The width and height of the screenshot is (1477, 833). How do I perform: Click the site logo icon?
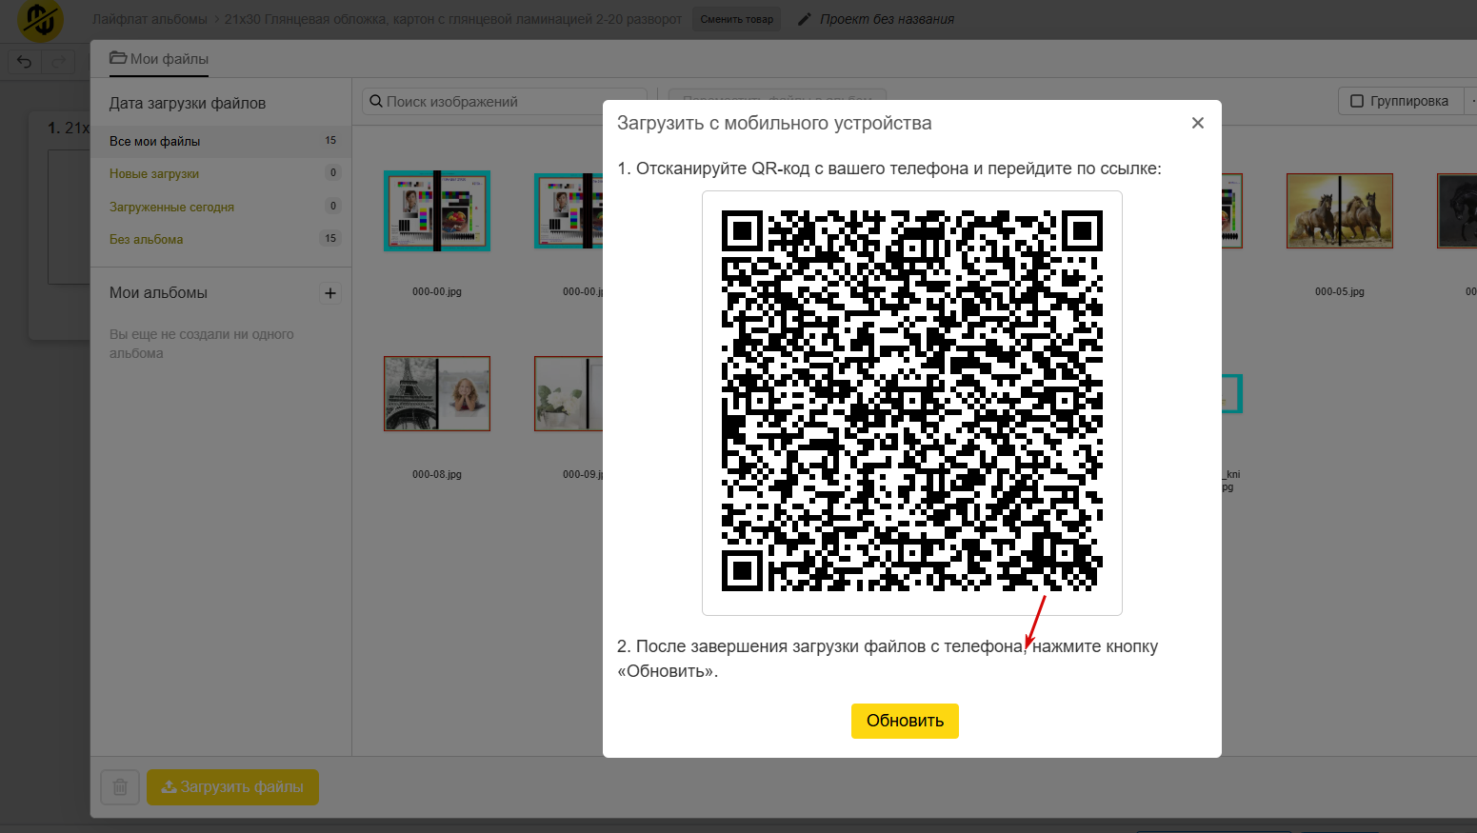coord(40,20)
